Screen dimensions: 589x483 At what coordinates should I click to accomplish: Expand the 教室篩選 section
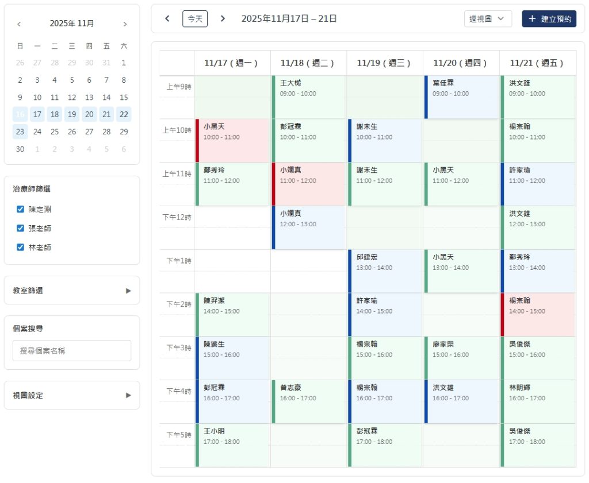pyautogui.click(x=72, y=291)
